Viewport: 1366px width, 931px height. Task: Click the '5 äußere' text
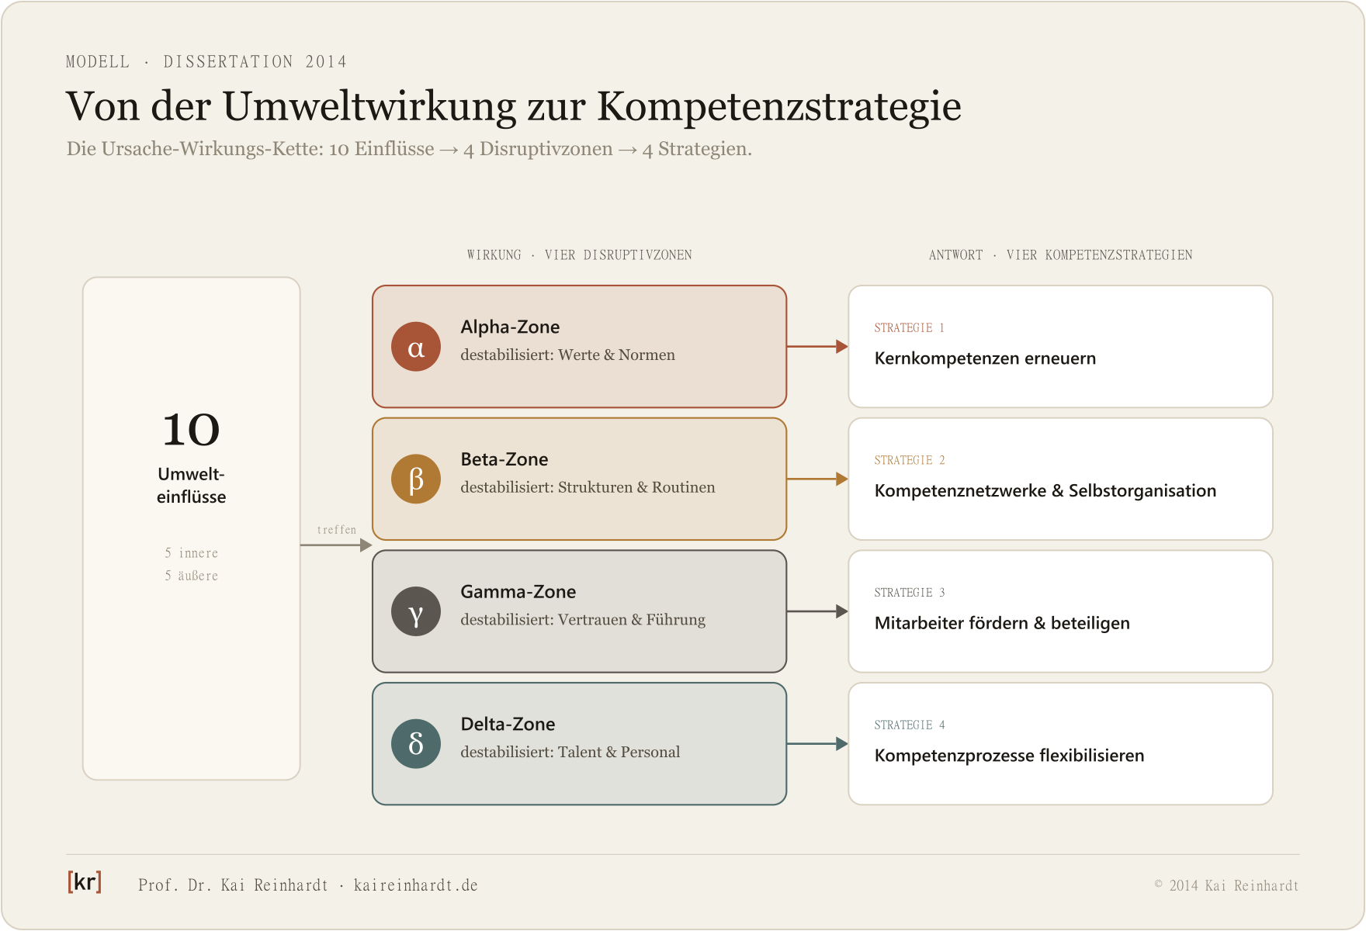click(191, 576)
